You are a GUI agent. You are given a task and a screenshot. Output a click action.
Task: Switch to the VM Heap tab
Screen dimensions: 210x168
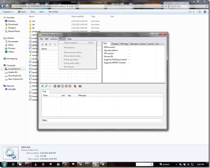click(124, 44)
